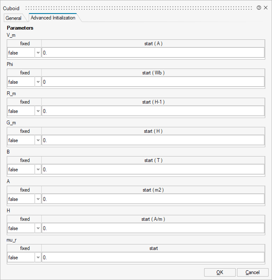Select the B start (T) input
The image size is (272, 280).
(153, 170)
